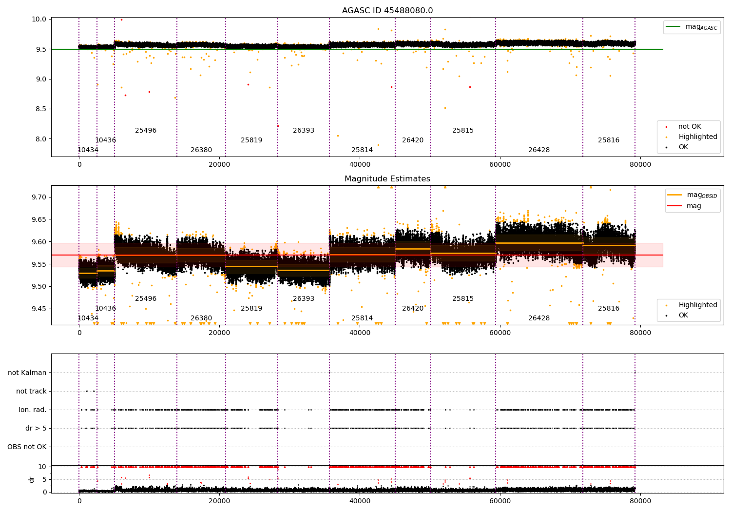Click the 'dr > 5' axis label
The width and height of the screenshot is (731, 512).
(x=36, y=429)
